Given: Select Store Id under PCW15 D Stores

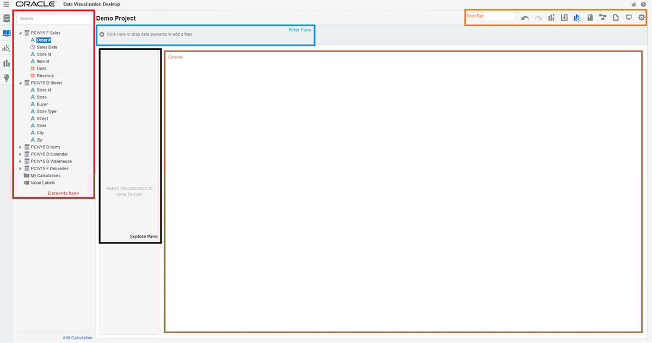Looking at the screenshot, I should click(44, 90).
